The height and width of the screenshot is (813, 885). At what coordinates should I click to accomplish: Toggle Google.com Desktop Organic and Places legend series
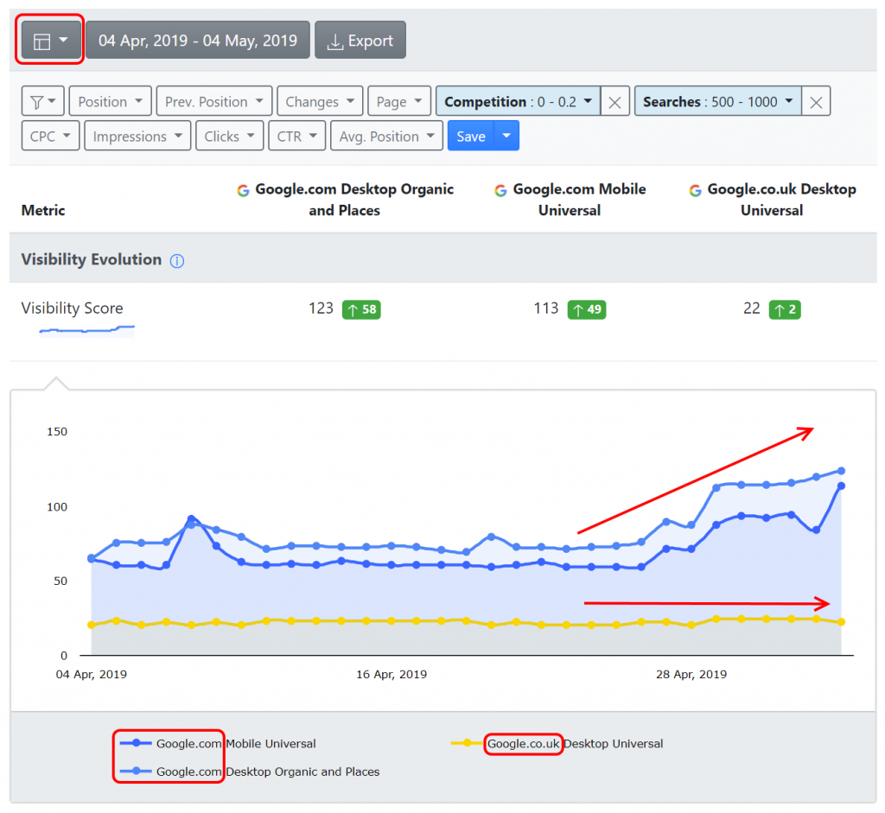[x=249, y=772]
